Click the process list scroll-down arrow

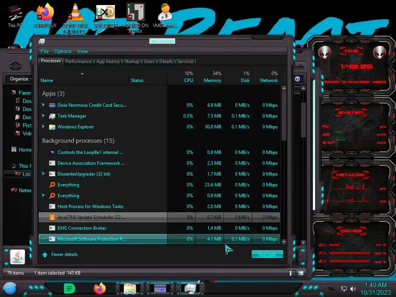(x=284, y=242)
